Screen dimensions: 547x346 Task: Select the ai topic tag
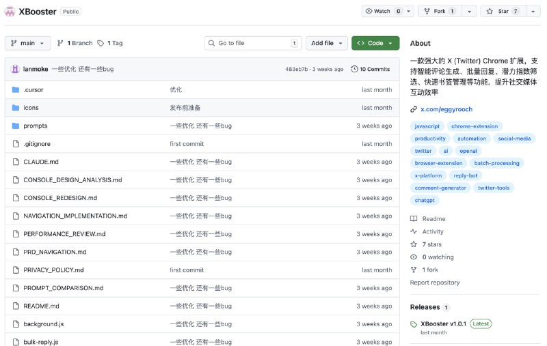click(446, 151)
